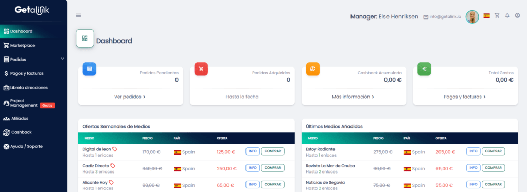
Task: Open Dashboard in the sidebar
Action: pyautogui.click(x=33, y=31)
